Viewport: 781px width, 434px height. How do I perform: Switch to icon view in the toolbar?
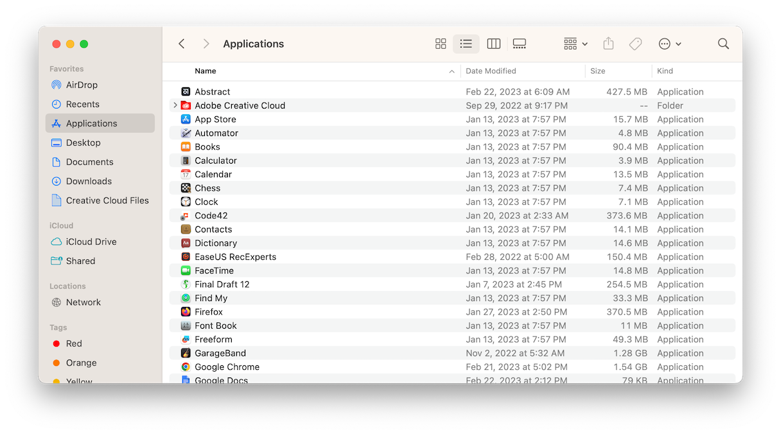441,44
